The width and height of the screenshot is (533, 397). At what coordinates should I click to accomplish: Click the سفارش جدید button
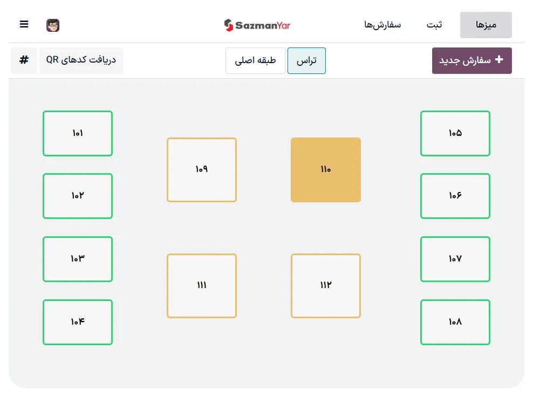pos(471,60)
